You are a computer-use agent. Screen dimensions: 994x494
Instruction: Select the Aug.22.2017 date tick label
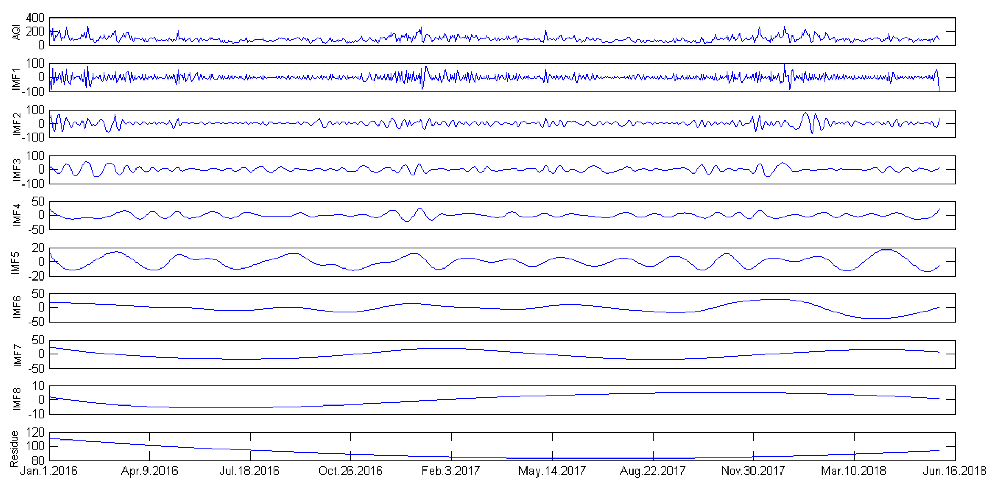(x=653, y=471)
